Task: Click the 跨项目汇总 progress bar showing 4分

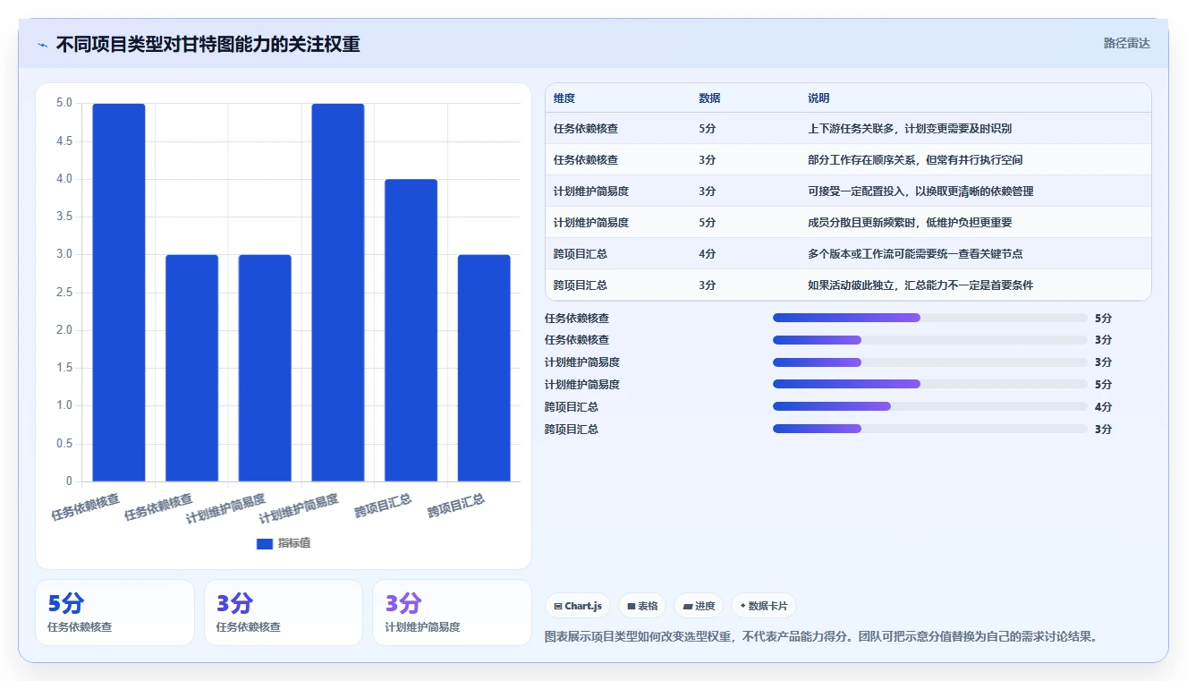Action: (x=930, y=406)
